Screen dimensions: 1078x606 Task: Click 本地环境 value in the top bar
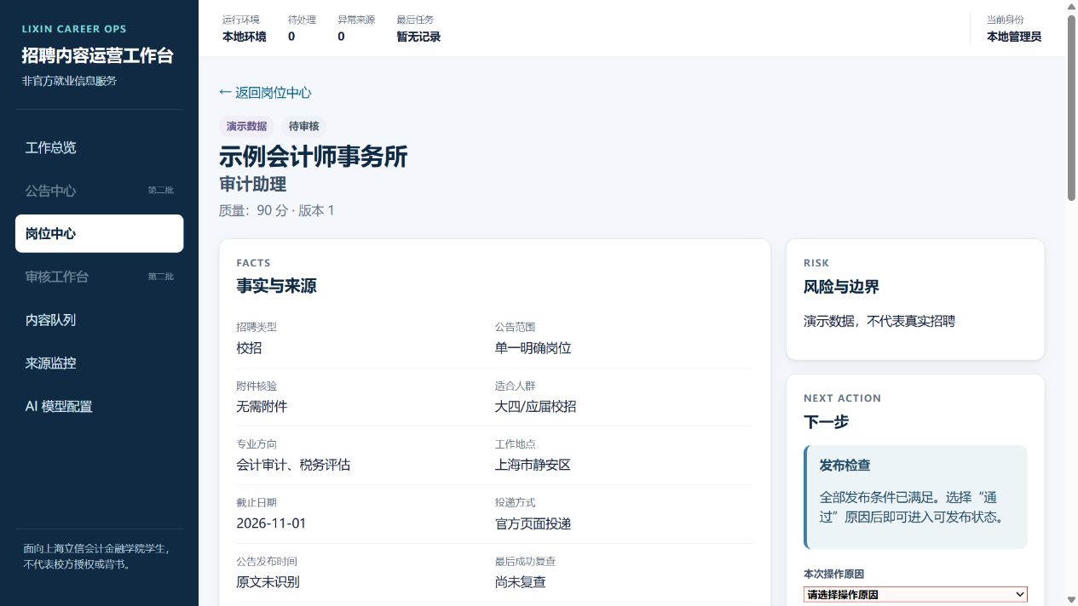tap(245, 37)
